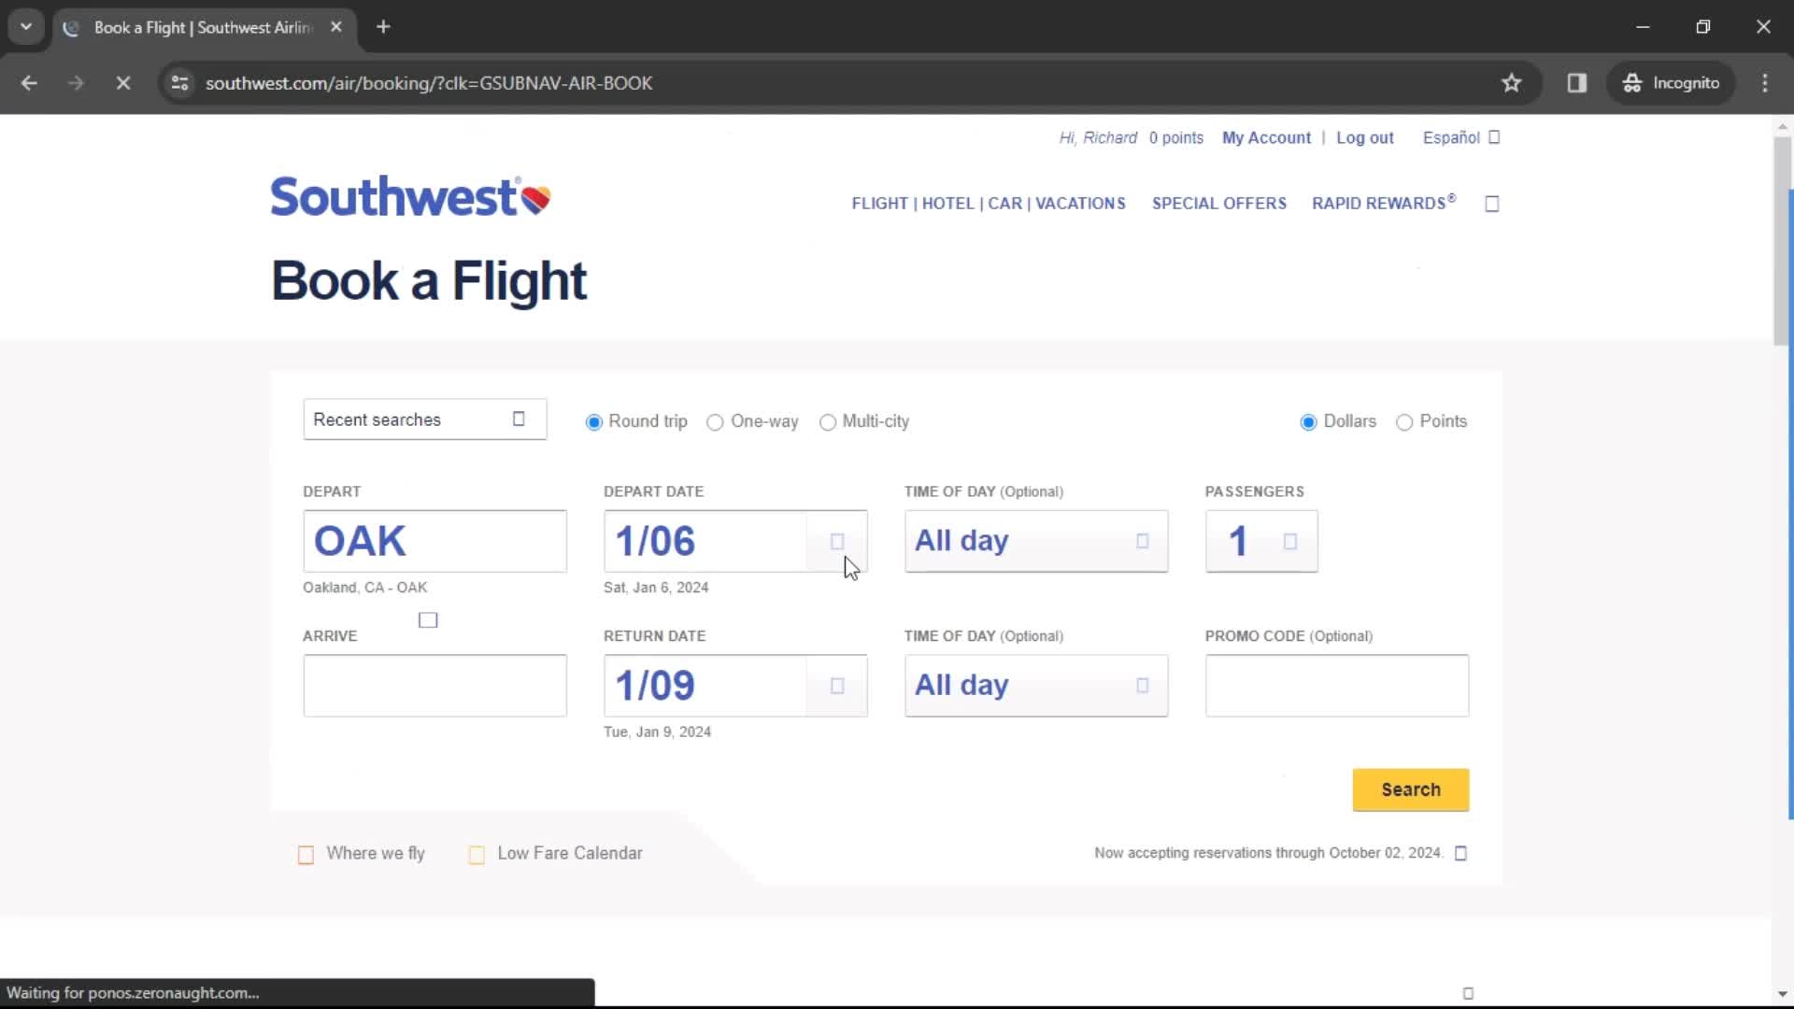
Task: Toggle the Points payment option
Action: [x=1404, y=421]
